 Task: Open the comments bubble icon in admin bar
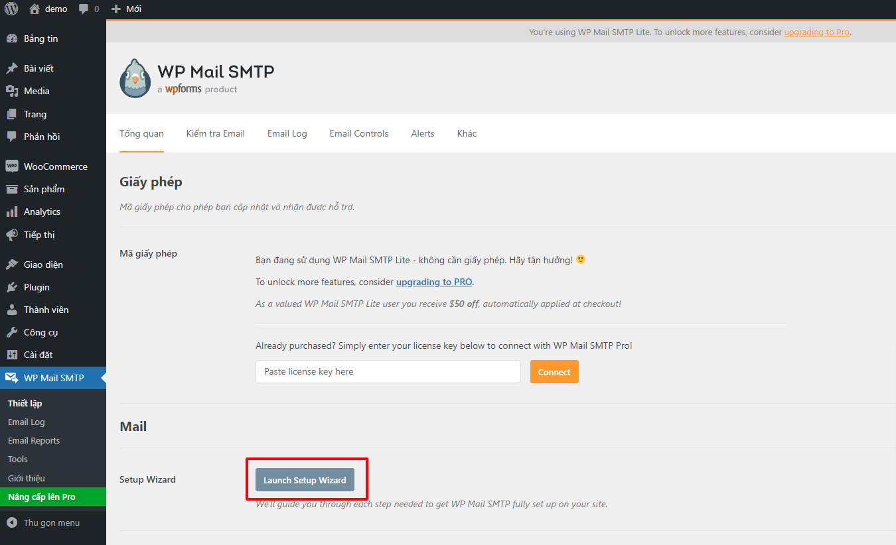pos(84,9)
